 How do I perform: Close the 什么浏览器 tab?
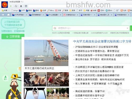[60, 15]
